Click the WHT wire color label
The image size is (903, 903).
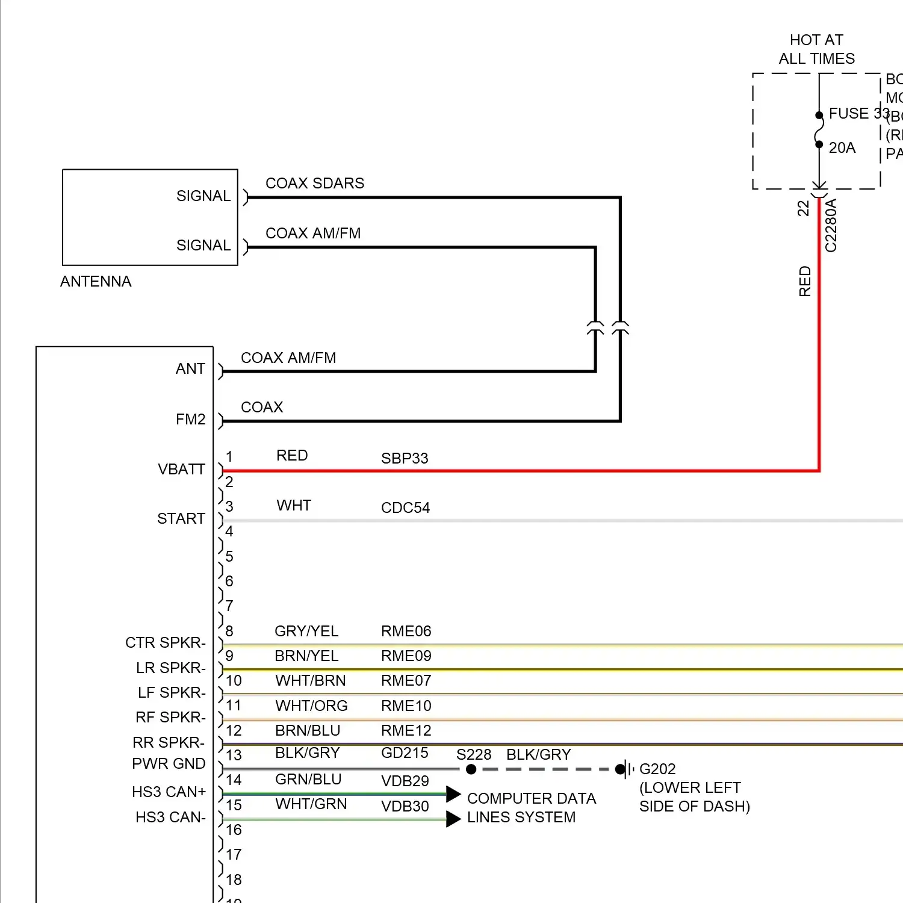(294, 505)
